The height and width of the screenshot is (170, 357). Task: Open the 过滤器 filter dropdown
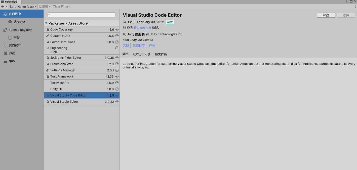click(x=45, y=7)
